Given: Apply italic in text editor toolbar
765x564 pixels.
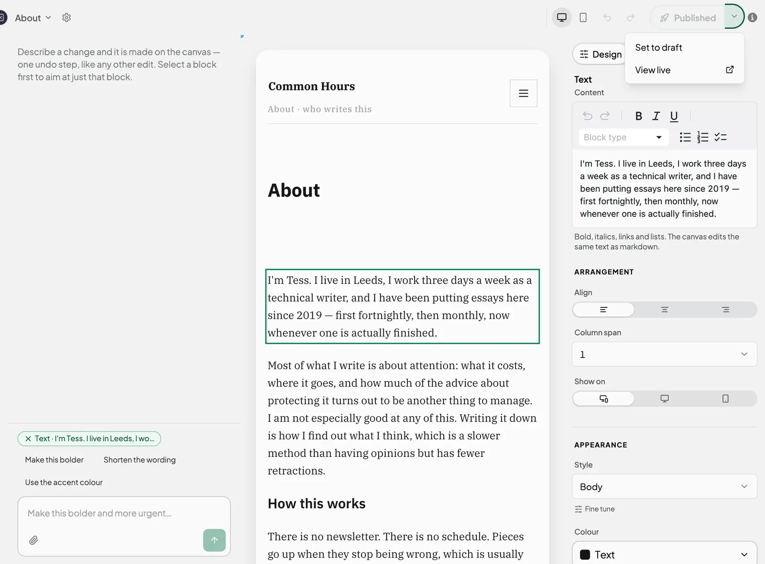Looking at the screenshot, I should [656, 116].
